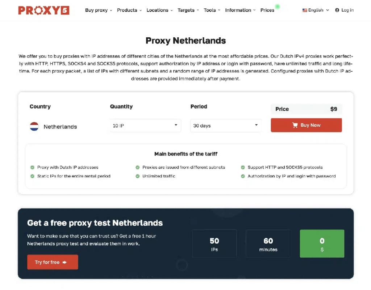This screenshot has width=371, height=290.
Task: Open the Quantity dropdown showing 10 IP
Action: (x=145, y=126)
